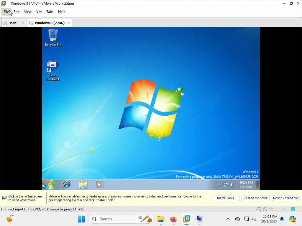The width and height of the screenshot is (302, 226).
Task: Click the network adapter status icon
Action: [272, 209]
